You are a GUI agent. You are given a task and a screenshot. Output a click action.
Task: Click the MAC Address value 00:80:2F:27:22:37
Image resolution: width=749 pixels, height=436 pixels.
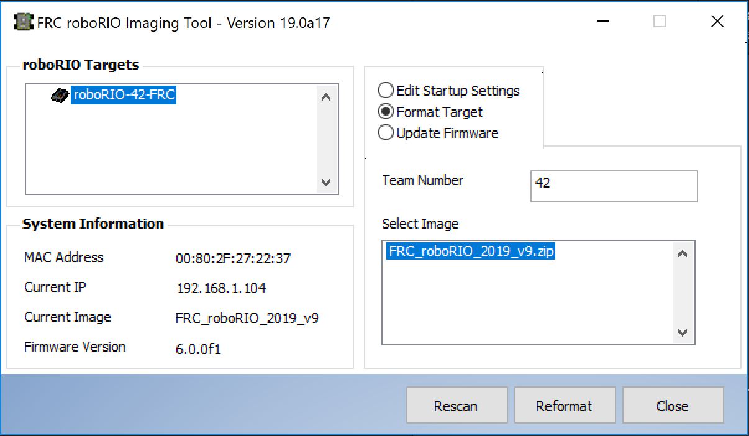[x=234, y=258]
